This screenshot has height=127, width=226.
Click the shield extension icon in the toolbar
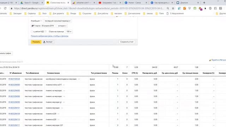(190, 8)
